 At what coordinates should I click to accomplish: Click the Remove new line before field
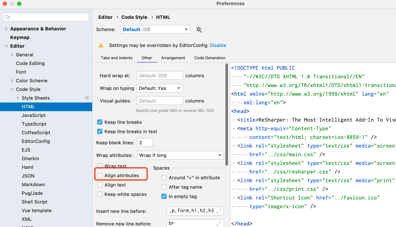pyautogui.click(x=195, y=223)
